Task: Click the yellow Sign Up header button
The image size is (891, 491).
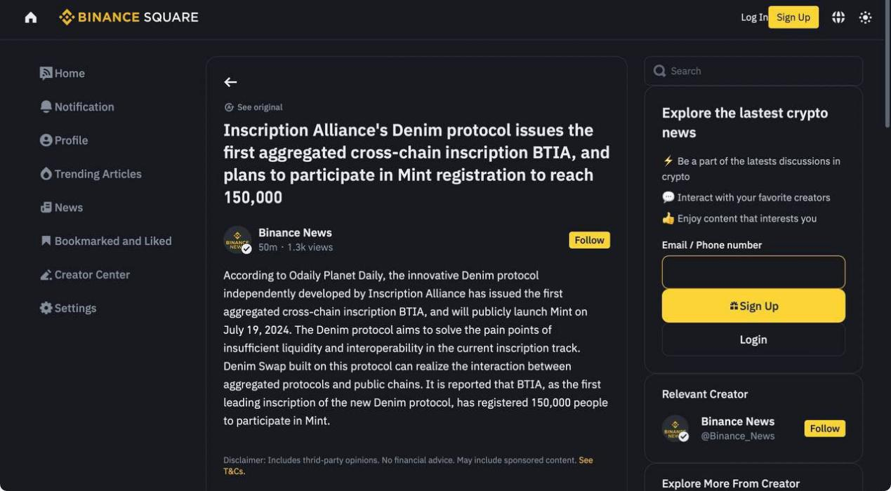Action: 793,18
